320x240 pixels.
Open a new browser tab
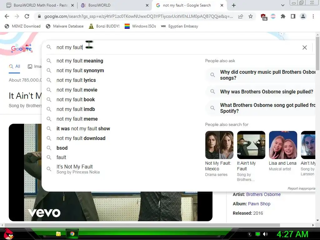[x=234, y=5]
